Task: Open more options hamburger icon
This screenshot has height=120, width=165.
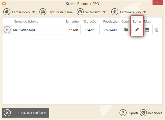Action: [x=147, y=30]
